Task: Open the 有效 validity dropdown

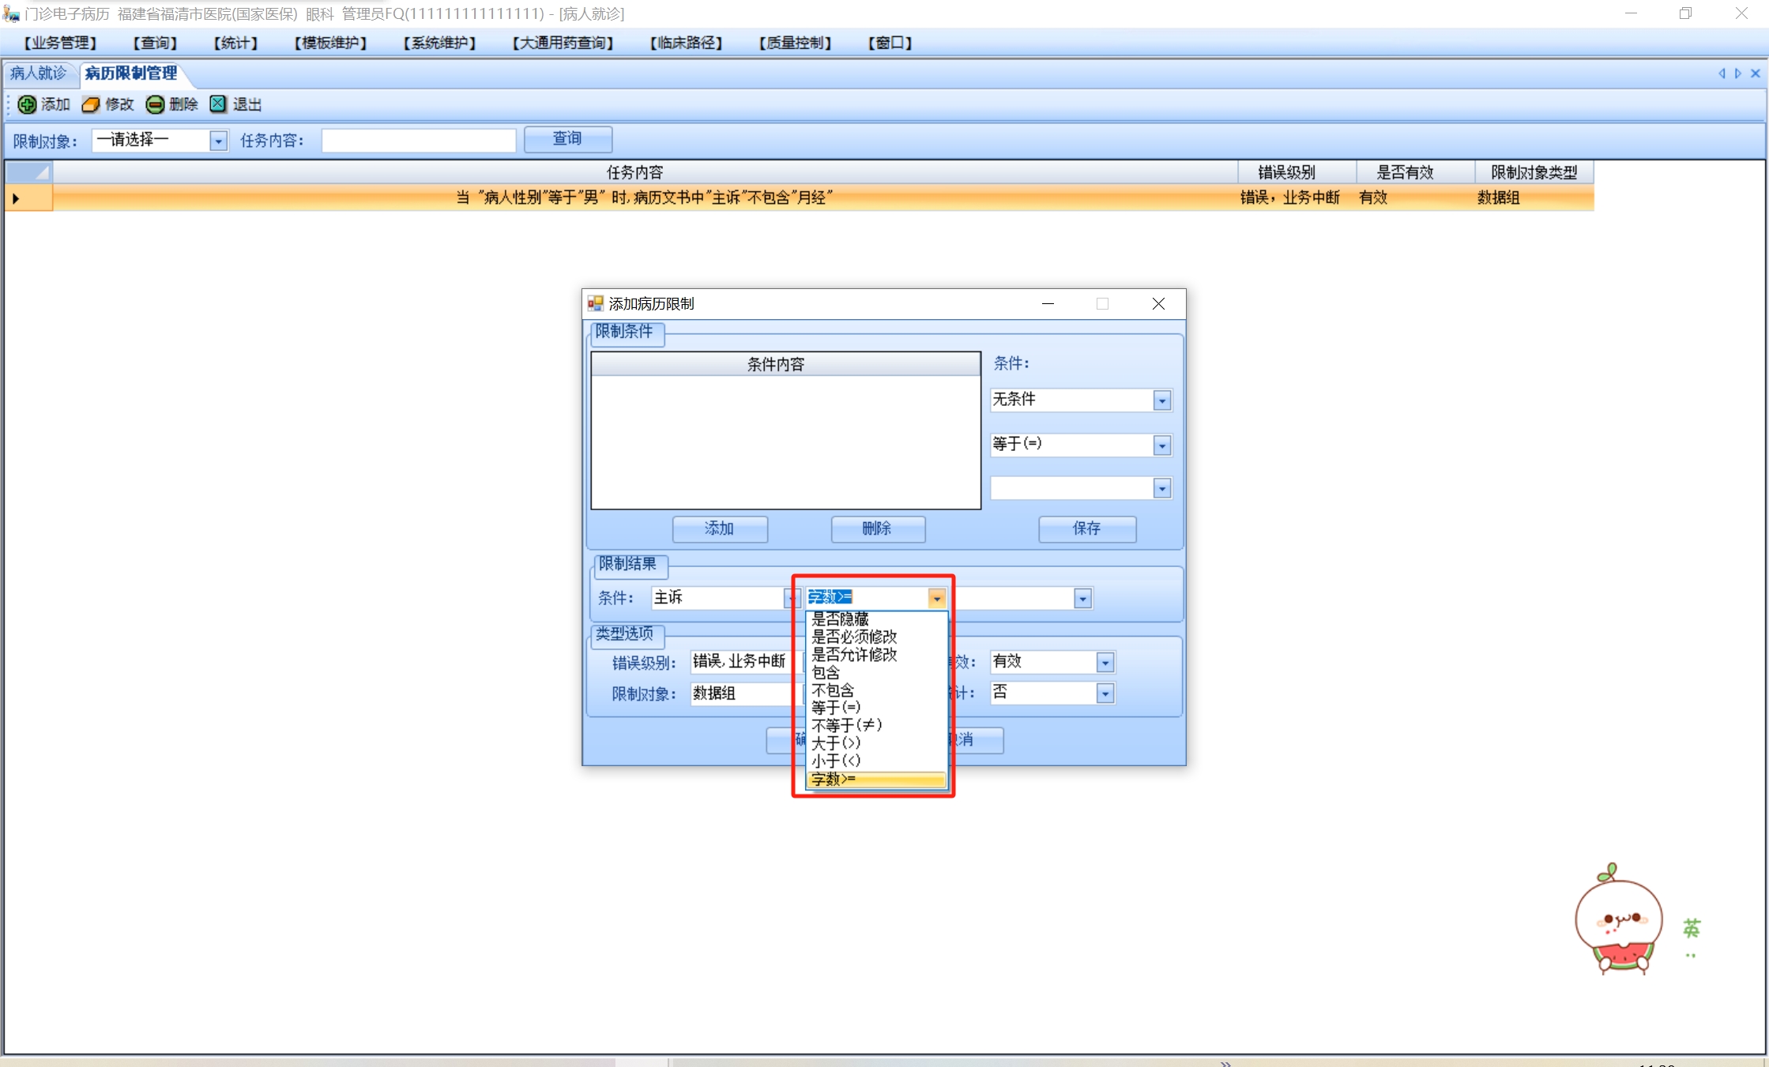Action: [1105, 663]
